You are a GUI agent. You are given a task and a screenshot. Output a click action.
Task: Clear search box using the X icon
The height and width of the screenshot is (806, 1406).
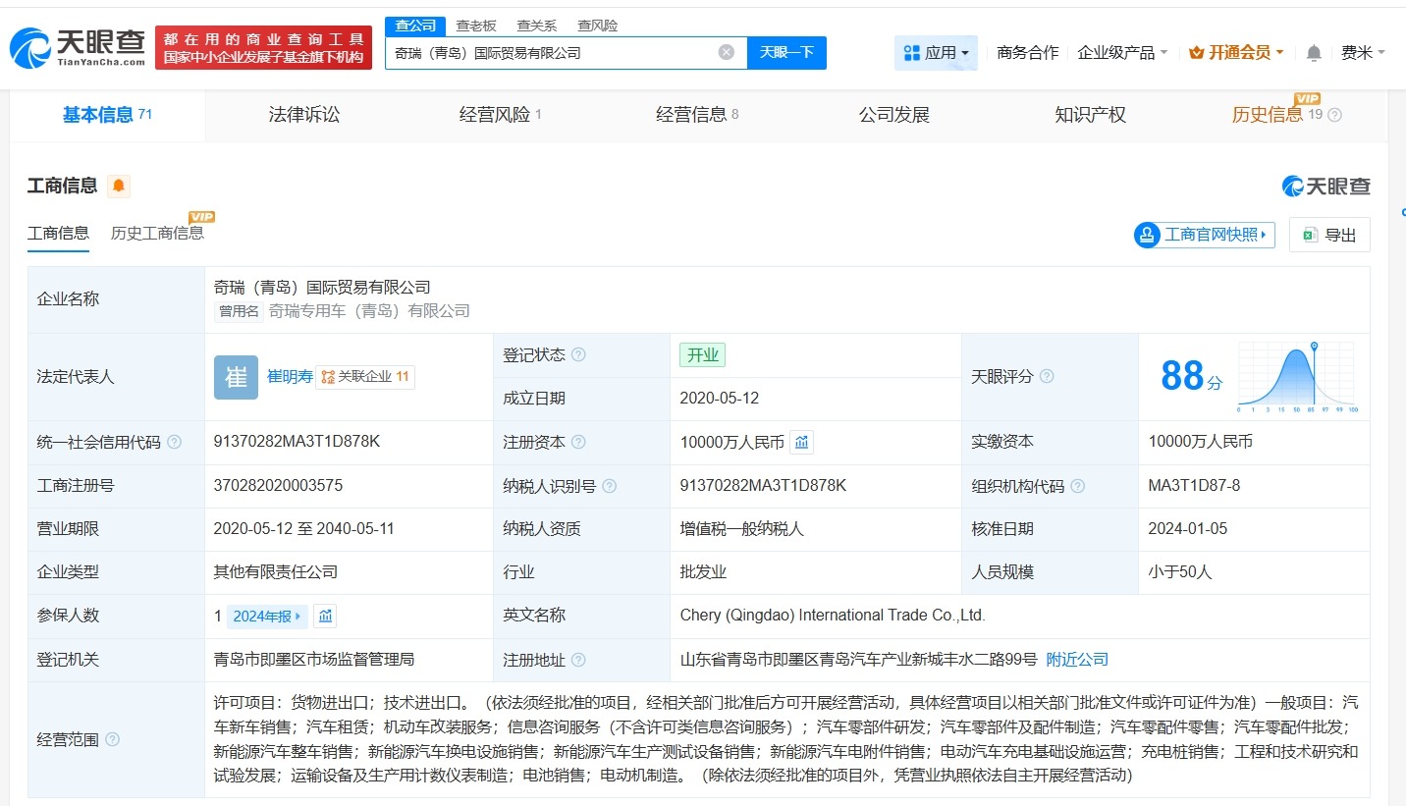tap(726, 52)
